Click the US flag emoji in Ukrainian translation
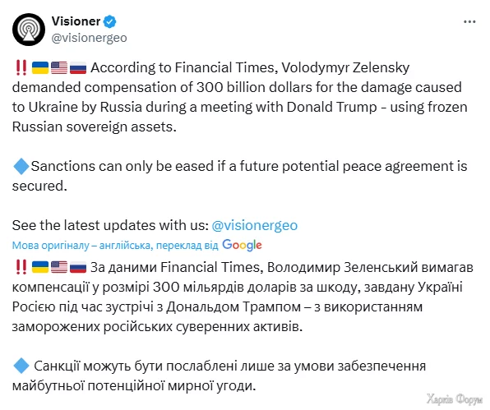 click(x=59, y=267)
